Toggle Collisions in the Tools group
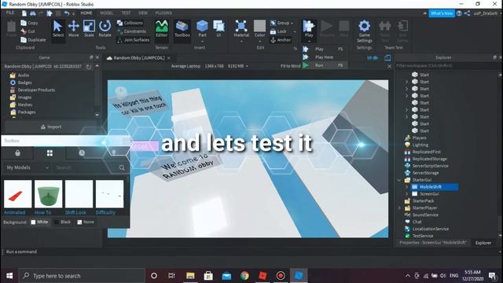This screenshot has height=283, width=503. click(x=130, y=23)
